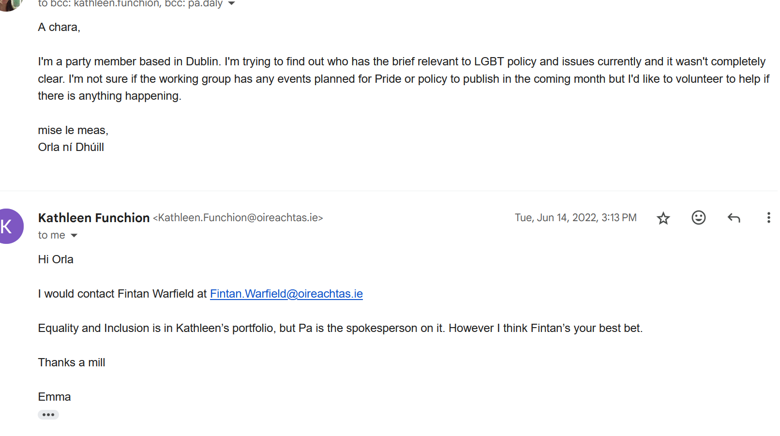Click the bcc recipients line at top
Screen dimensions: 780x436
pos(130,4)
